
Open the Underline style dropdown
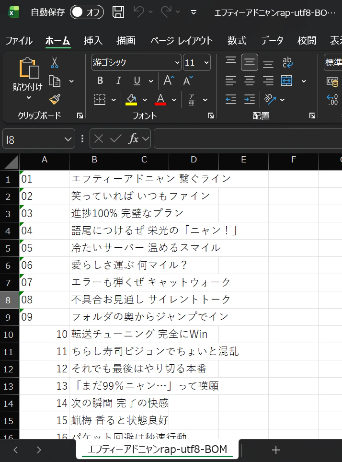151,81
